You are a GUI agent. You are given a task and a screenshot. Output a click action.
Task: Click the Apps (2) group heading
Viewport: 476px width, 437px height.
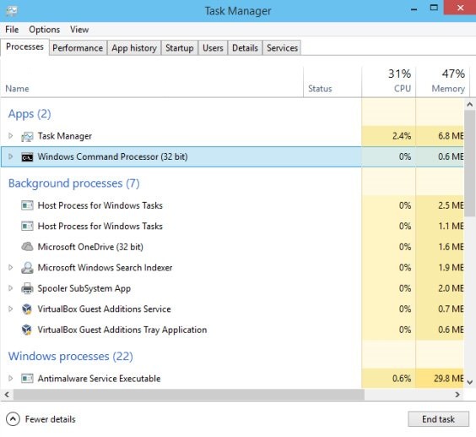point(30,114)
